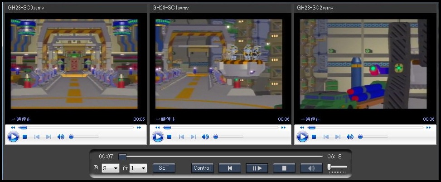The image size is (441, 182).
Task: Click the GH28-SC2.wmv title text
Action: pos(315,8)
